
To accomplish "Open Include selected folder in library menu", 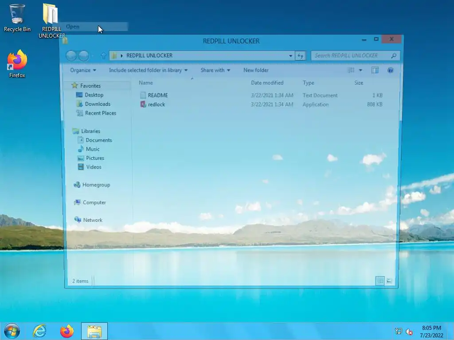I will coord(148,70).
